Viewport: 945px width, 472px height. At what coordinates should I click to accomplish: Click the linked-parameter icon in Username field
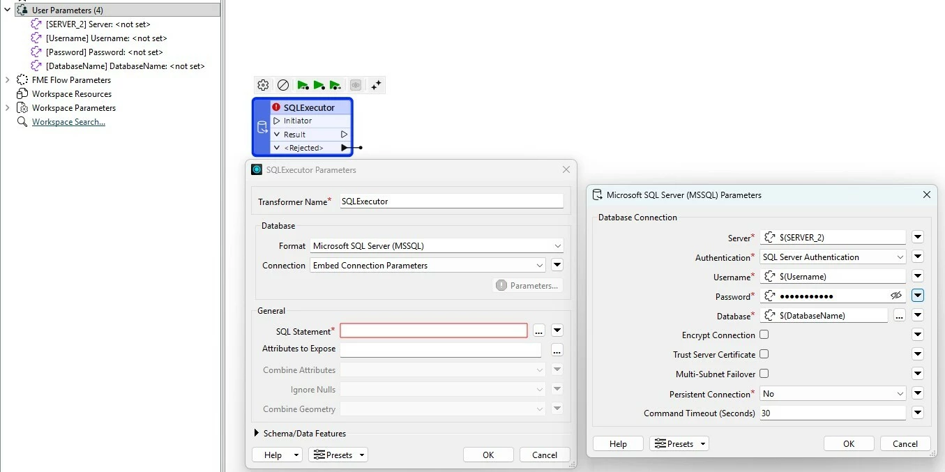tap(770, 277)
